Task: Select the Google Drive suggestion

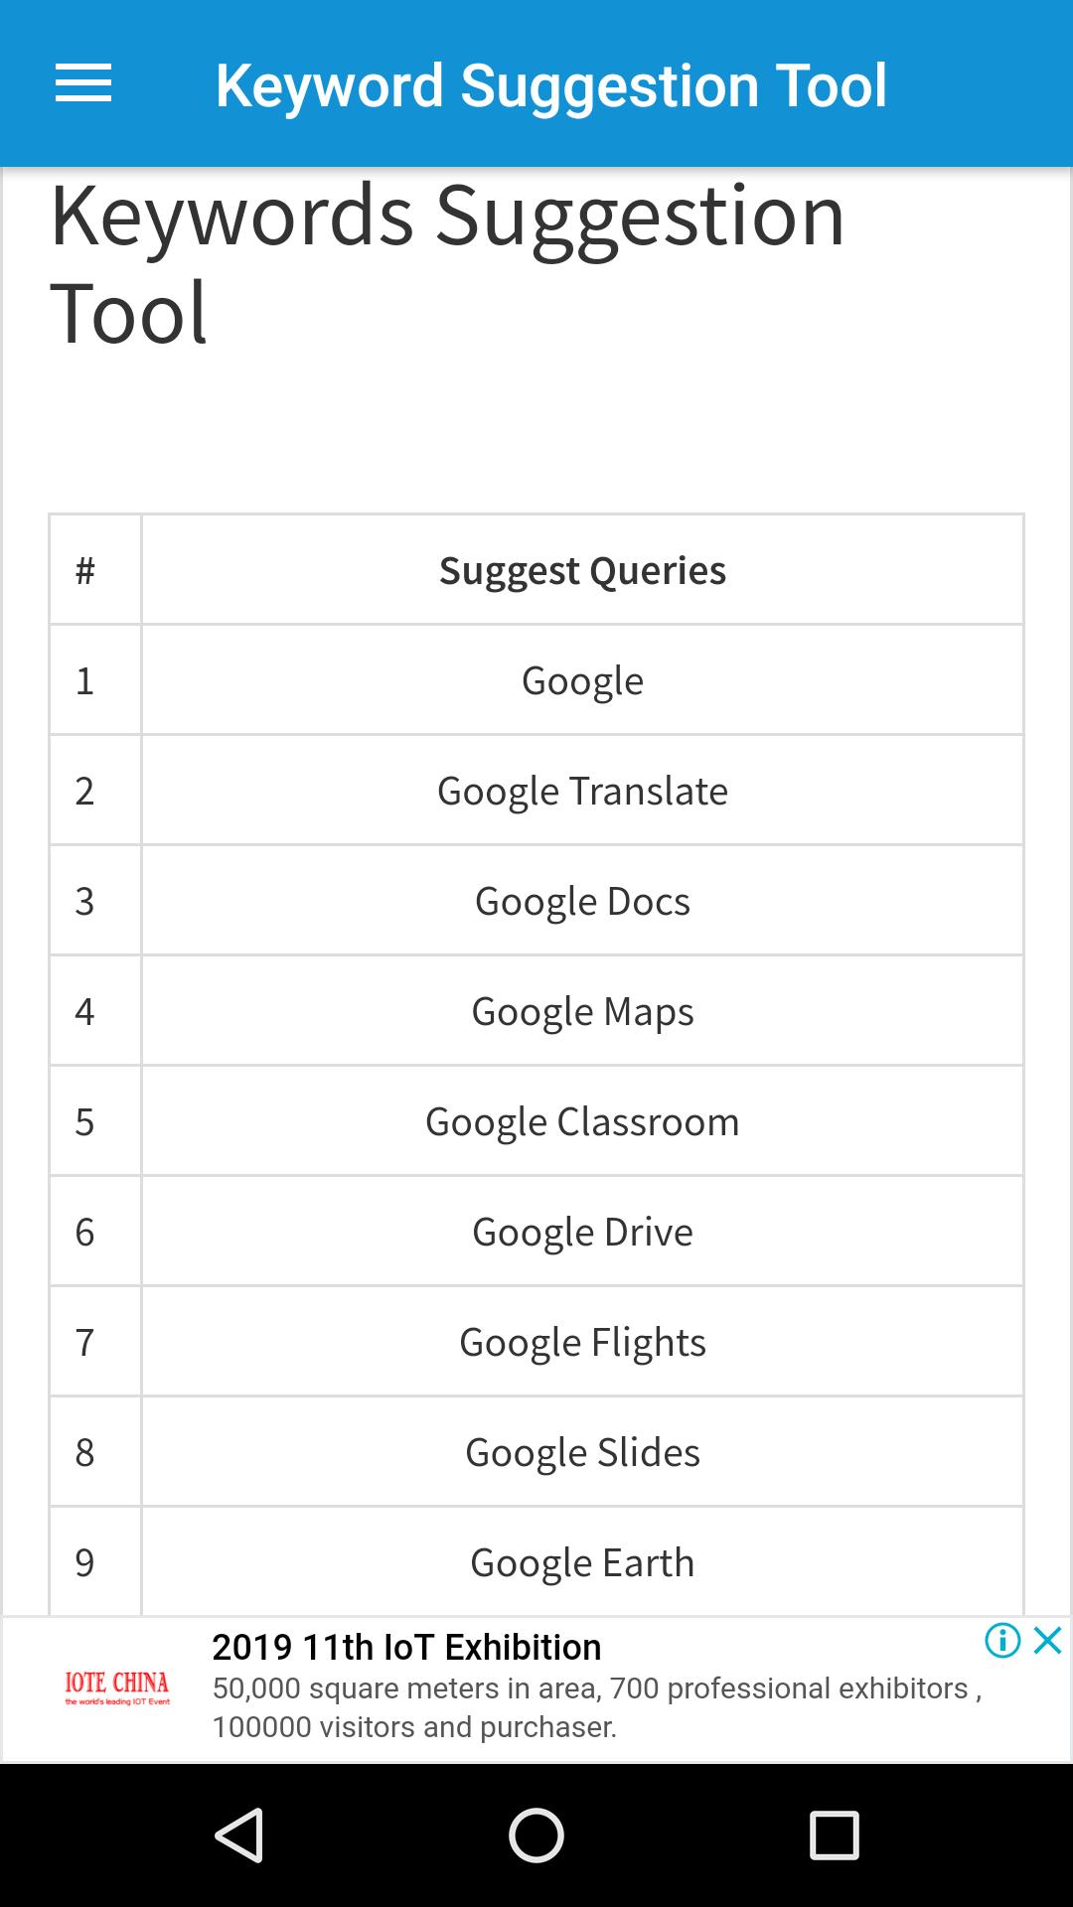Action: click(582, 1232)
